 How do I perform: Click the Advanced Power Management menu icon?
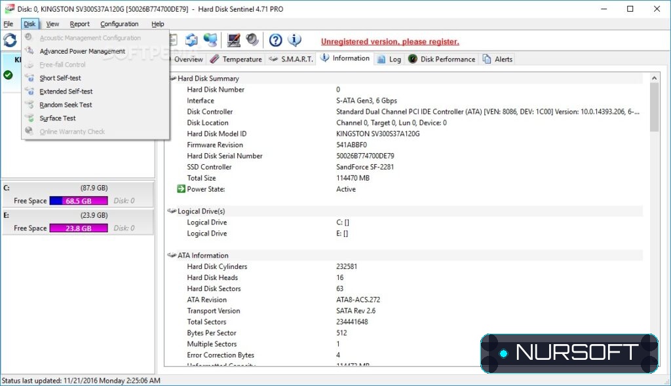[29, 51]
